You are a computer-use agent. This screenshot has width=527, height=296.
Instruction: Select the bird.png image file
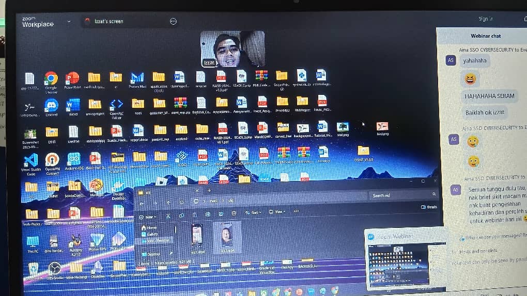(x=382, y=128)
